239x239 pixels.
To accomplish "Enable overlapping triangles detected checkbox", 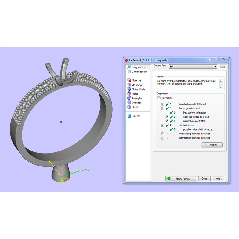I will coord(163,134).
